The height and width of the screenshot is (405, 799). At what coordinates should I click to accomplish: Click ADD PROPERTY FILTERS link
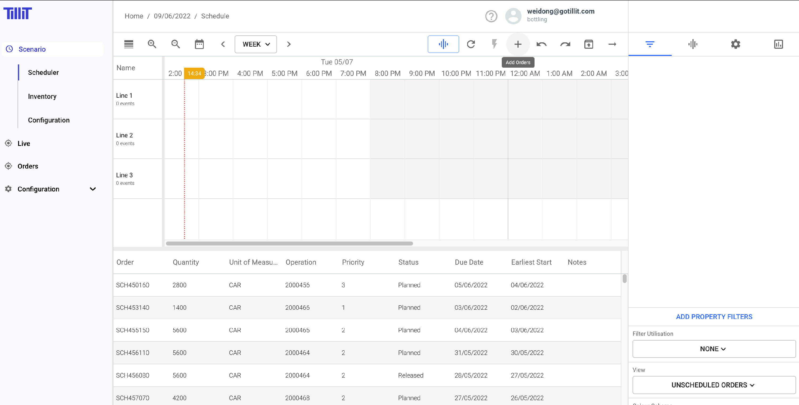tap(714, 317)
